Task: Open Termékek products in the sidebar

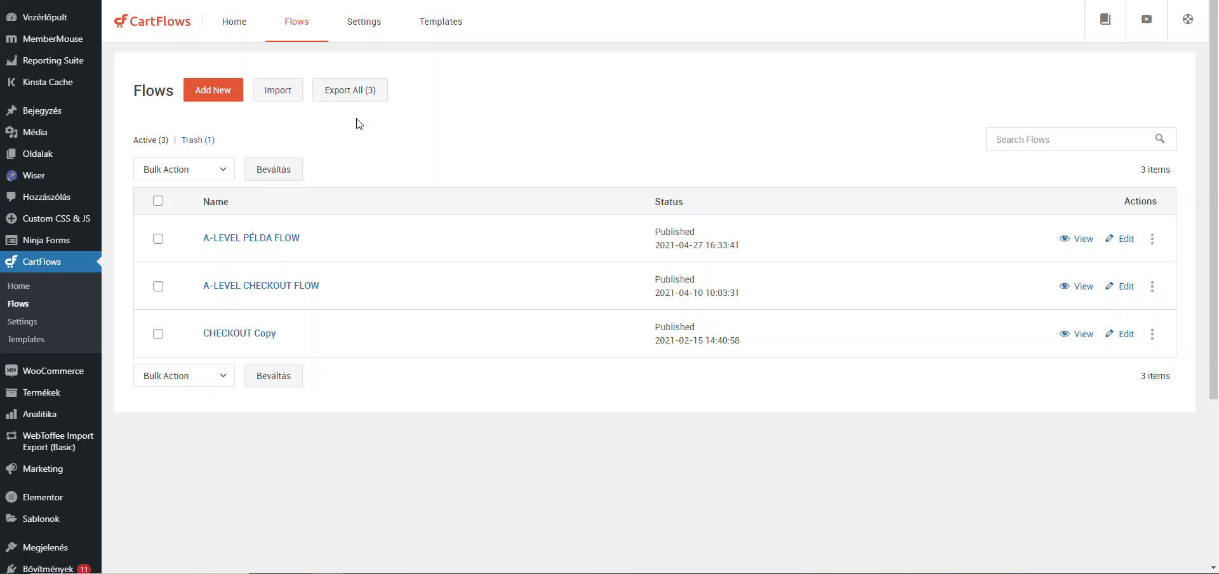Action: [x=51, y=392]
